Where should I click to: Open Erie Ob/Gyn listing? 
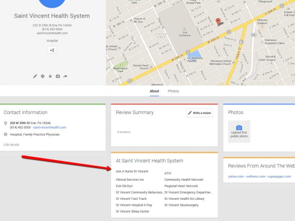pyautogui.click(x=124, y=186)
